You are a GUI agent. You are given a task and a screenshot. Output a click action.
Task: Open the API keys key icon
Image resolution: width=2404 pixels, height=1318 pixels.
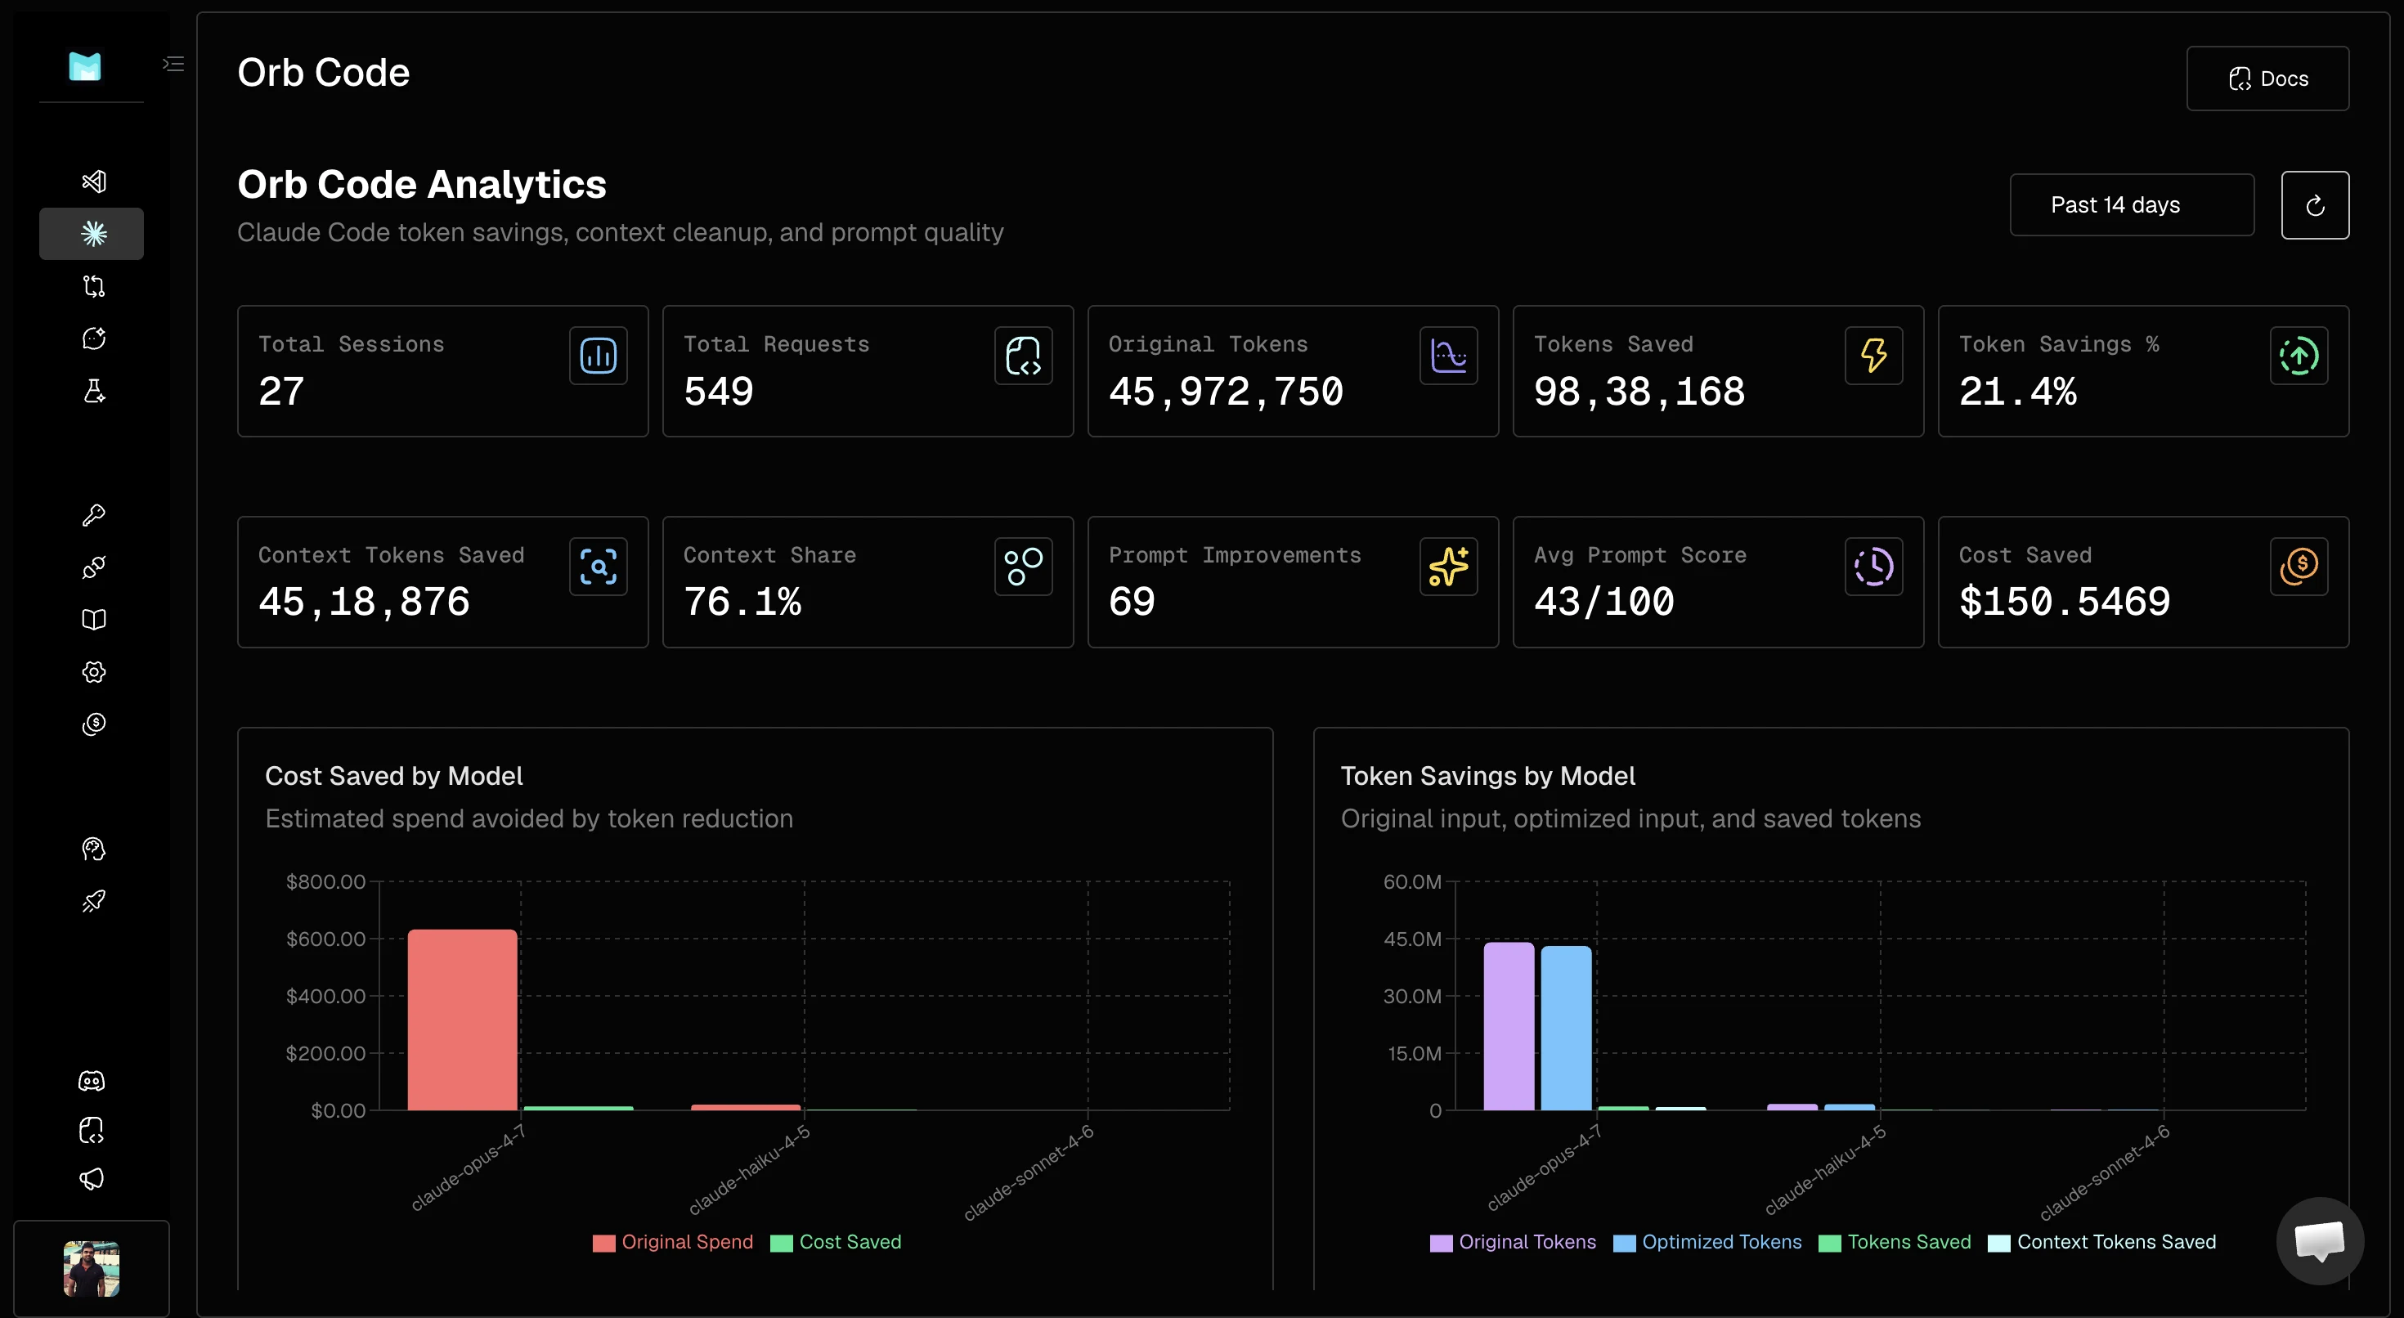pos(93,515)
